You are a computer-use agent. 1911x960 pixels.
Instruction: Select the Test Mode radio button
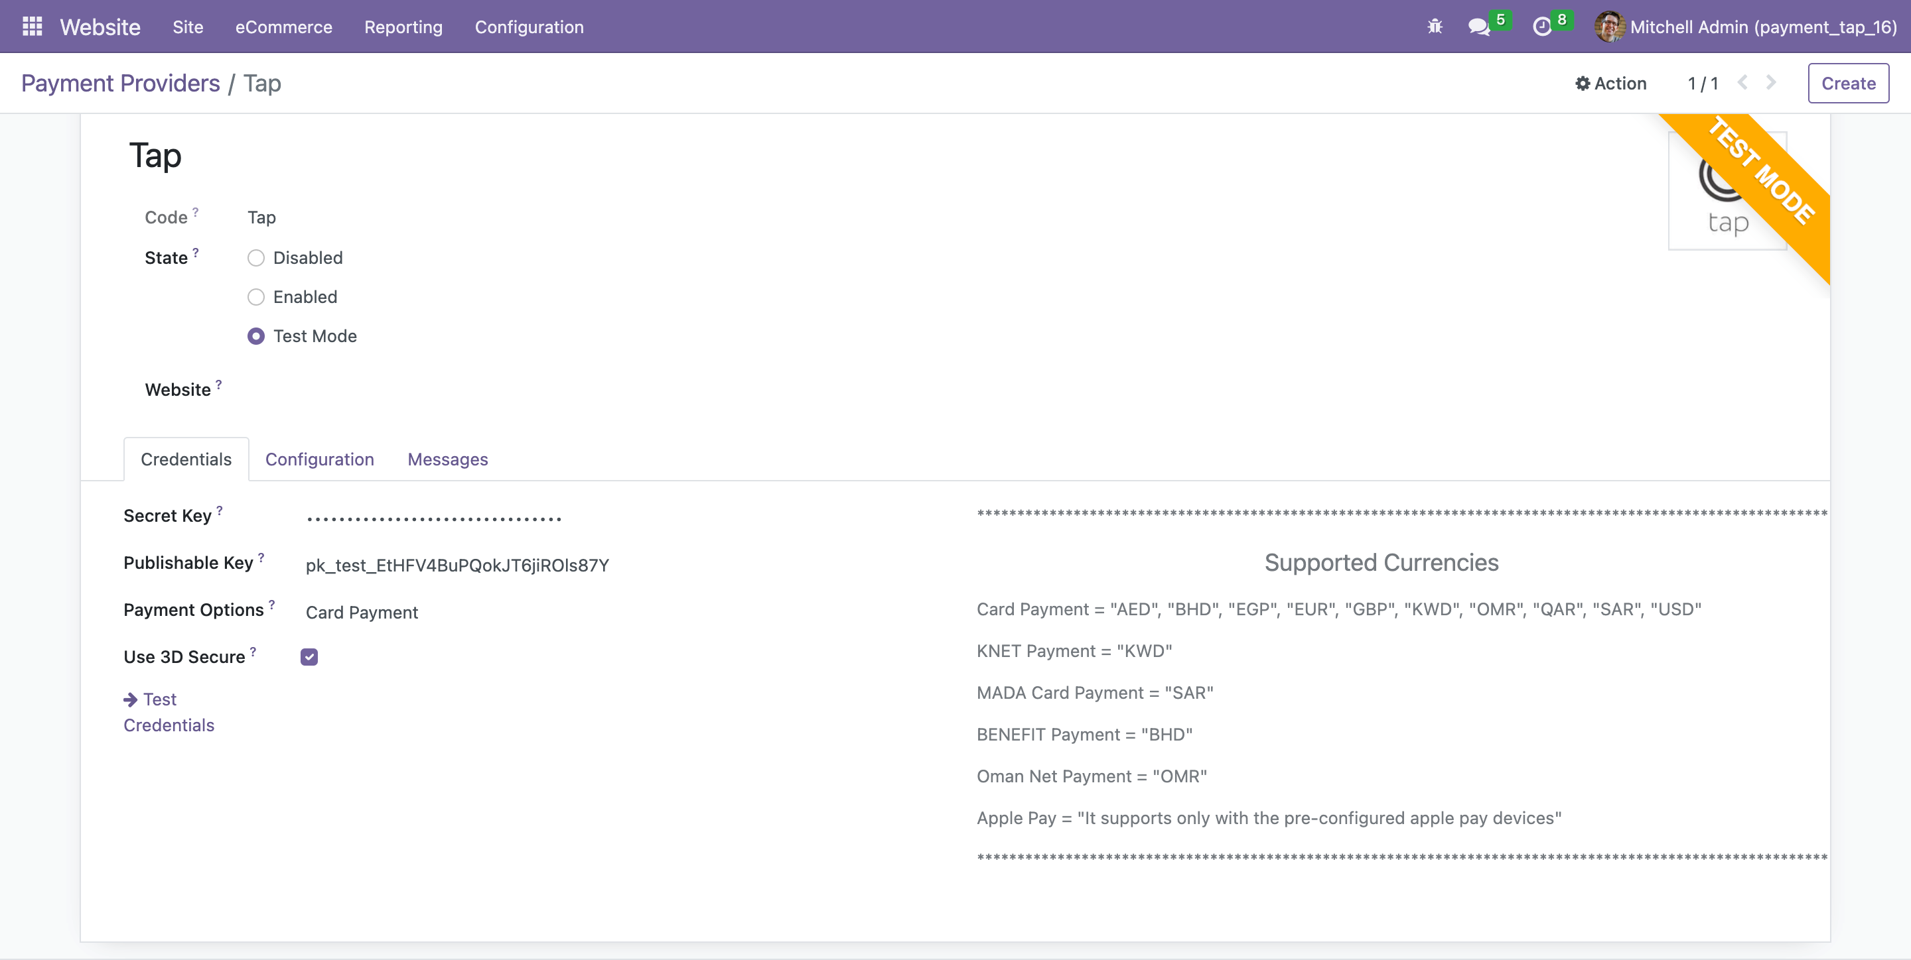(x=256, y=337)
